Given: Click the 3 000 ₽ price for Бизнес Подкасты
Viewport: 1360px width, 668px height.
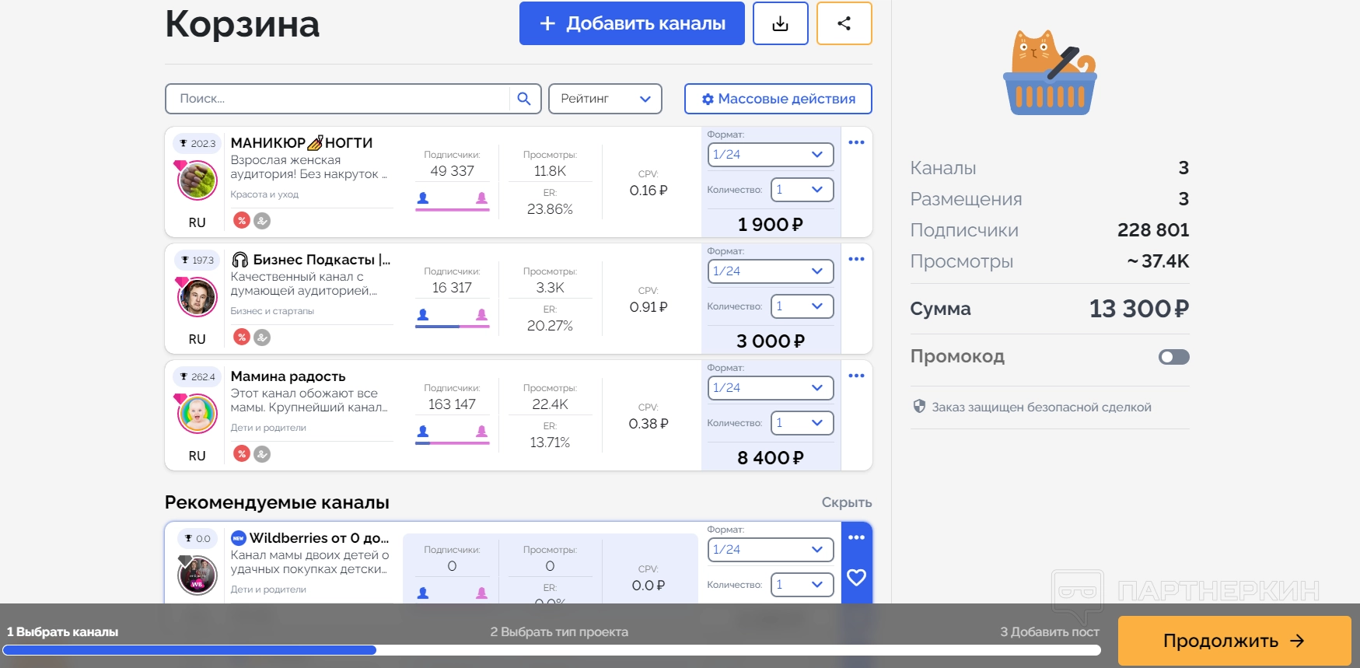Looking at the screenshot, I should point(771,341).
